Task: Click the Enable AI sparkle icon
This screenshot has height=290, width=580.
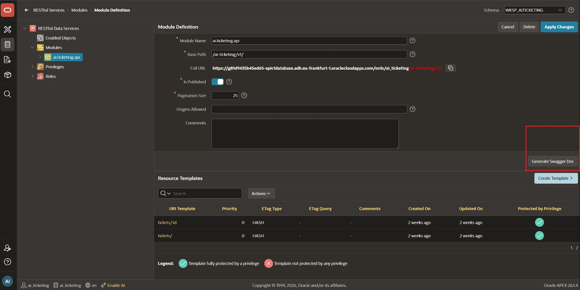Action: (x=103, y=285)
